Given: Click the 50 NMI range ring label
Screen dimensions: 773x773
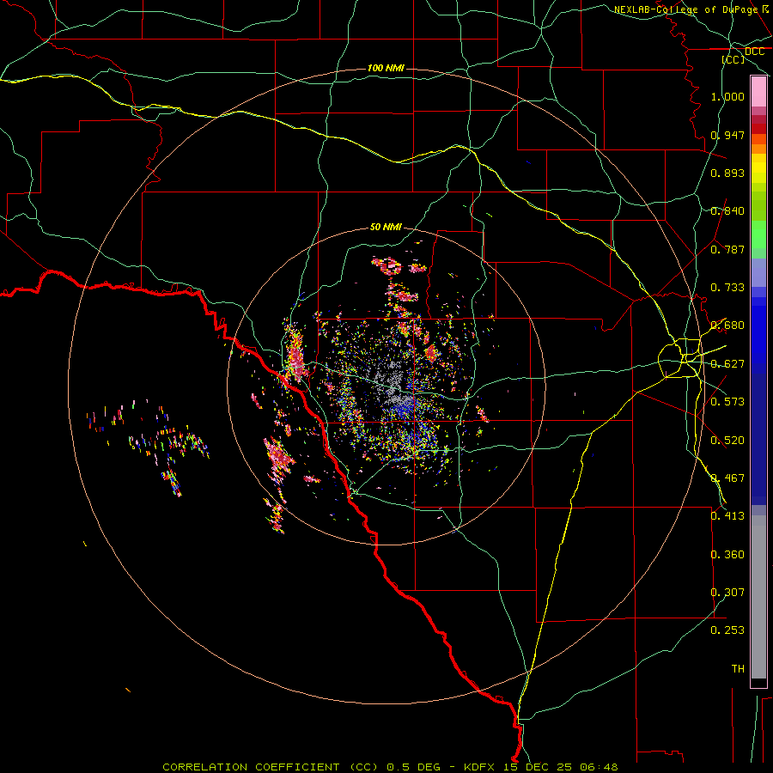Looking at the screenshot, I should click(386, 228).
